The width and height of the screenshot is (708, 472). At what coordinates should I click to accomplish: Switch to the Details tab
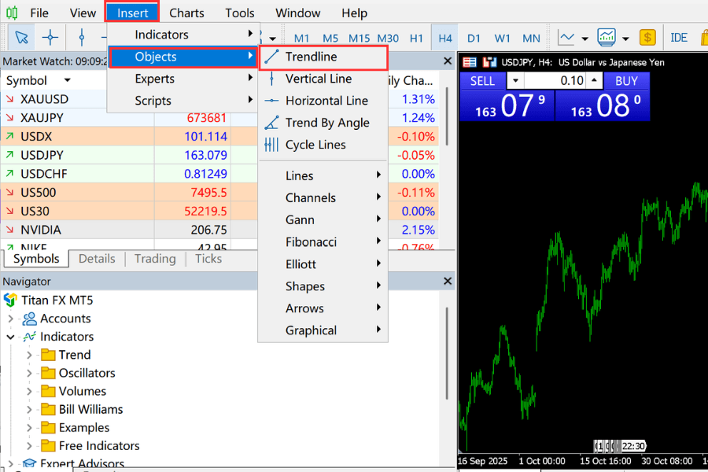(97, 259)
